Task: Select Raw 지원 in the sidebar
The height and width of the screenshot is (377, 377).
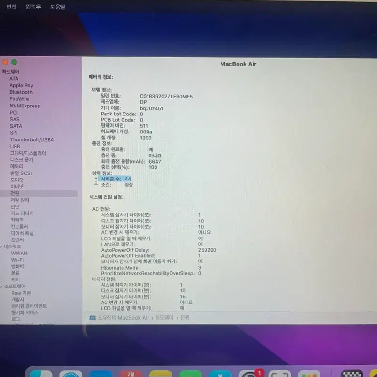Action: pos(21,293)
